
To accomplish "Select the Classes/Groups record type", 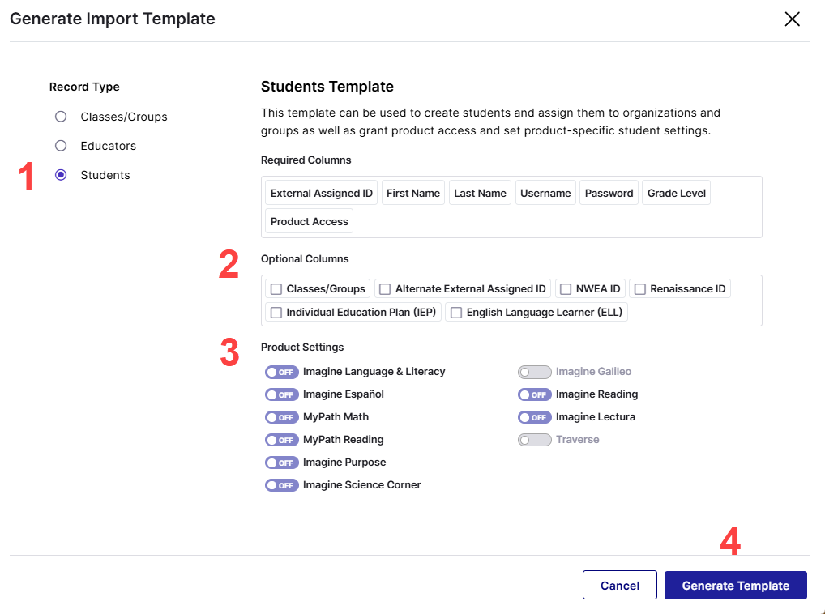I will click(x=61, y=117).
